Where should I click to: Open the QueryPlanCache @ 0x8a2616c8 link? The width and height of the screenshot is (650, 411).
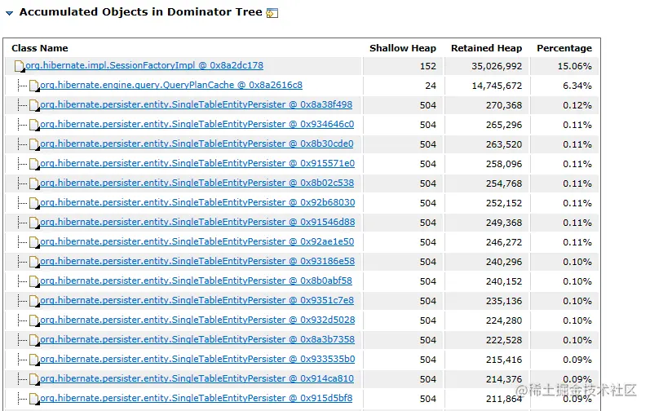coord(170,85)
